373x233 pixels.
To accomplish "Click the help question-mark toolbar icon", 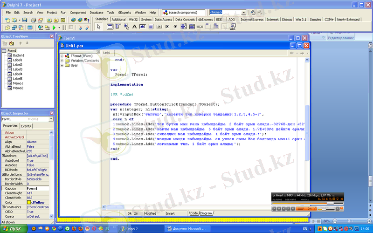I will pyautogui.click(x=87, y=20).
